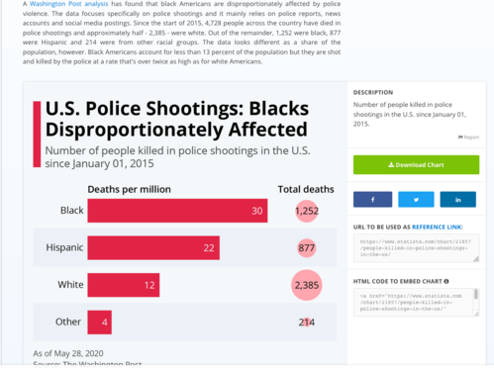Click the White bar showing 12

pyautogui.click(x=124, y=285)
